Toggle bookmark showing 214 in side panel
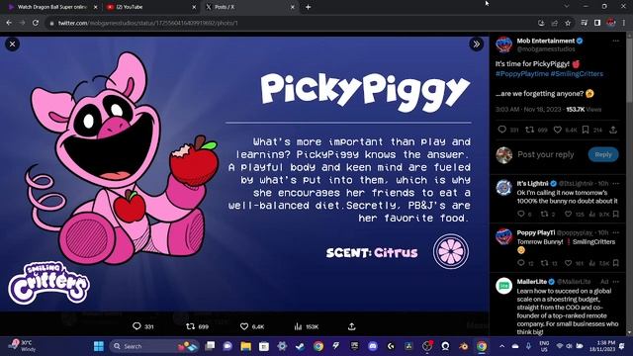Viewport: 633px width, 356px height. pyautogui.click(x=586, y=130)
